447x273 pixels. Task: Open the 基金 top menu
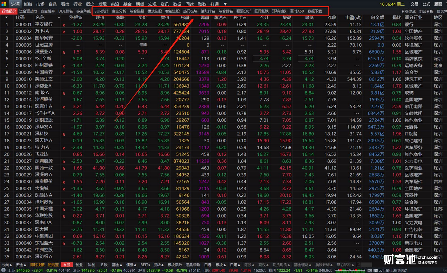(128, 4)
